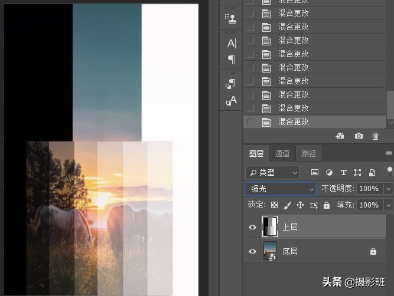
Task: Lock image pixels (brush icon)
Action: click(288, 205)
